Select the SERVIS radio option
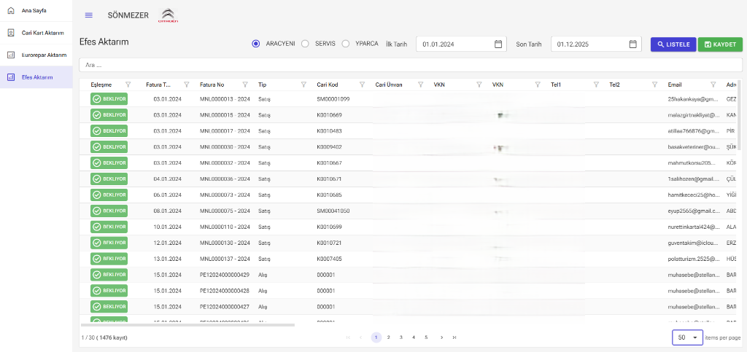This screenshot has height=352, width=747. pos(306,44)
